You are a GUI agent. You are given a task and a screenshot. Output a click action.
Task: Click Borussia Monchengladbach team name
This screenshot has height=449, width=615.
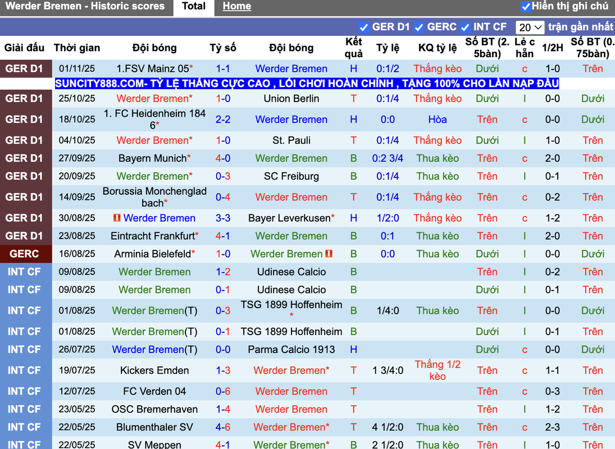coord(154,197)
